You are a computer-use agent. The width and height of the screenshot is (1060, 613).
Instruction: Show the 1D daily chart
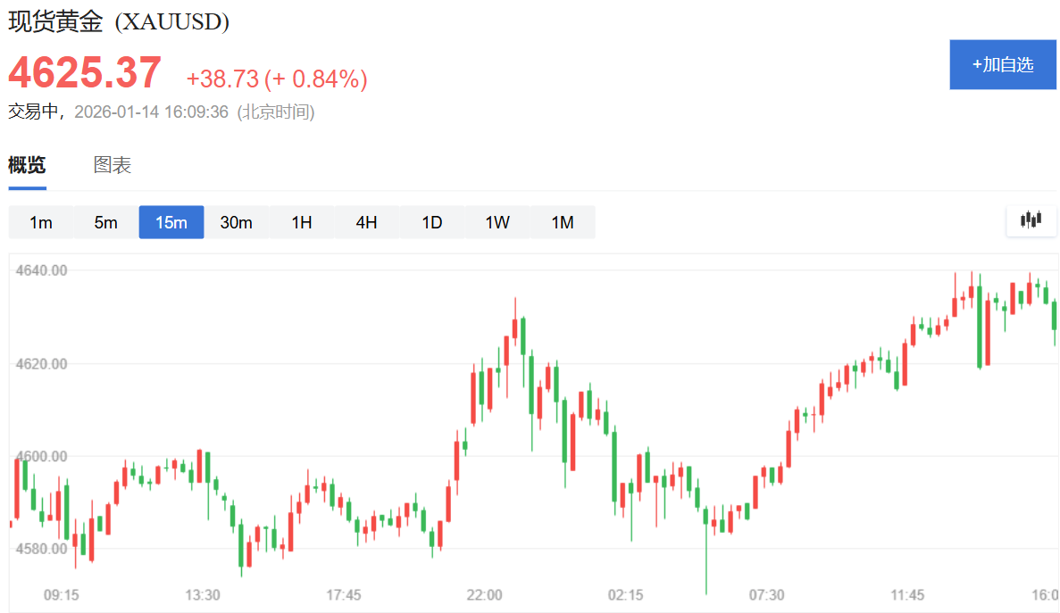pos(432,222)
